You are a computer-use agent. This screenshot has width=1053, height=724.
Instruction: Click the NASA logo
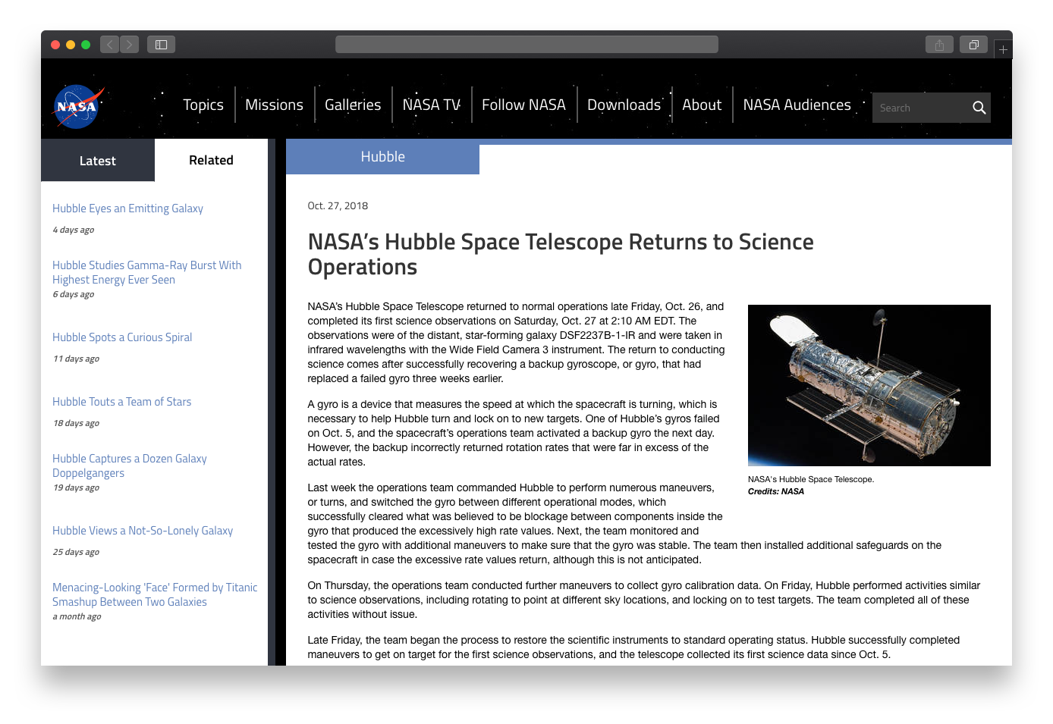tap(77, 107)
